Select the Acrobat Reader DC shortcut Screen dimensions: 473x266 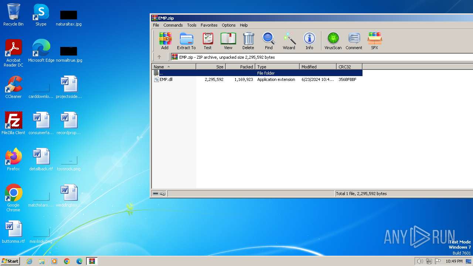click(x=13, y=53)
